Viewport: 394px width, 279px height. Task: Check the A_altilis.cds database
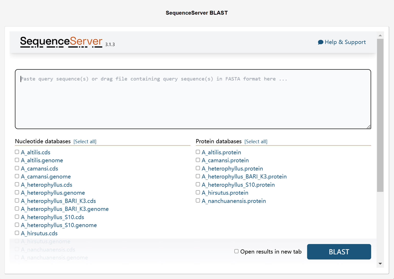click(17, 152)
